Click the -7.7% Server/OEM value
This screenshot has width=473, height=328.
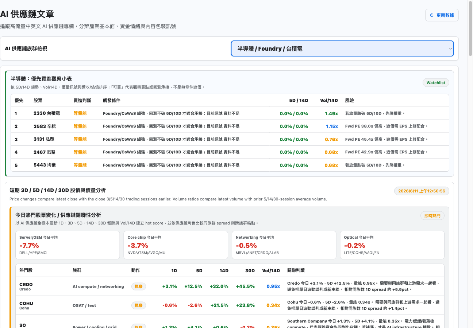tap(29, 245)
